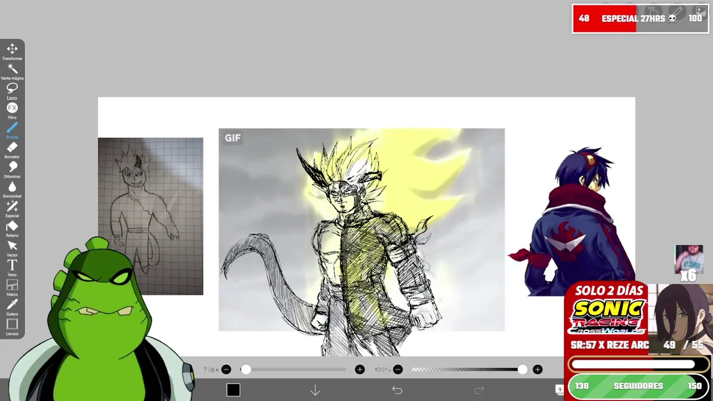This screenshot has width=713, height=401.
Task: Decrease opacity with minus button
Action: (x=398, y=369)
